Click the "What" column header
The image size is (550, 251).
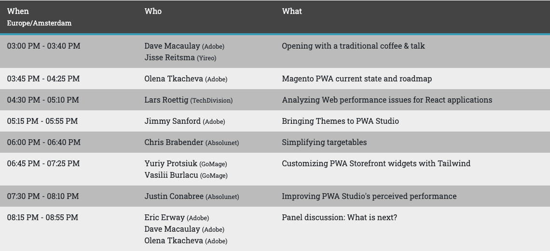click(x=292, y=11)
